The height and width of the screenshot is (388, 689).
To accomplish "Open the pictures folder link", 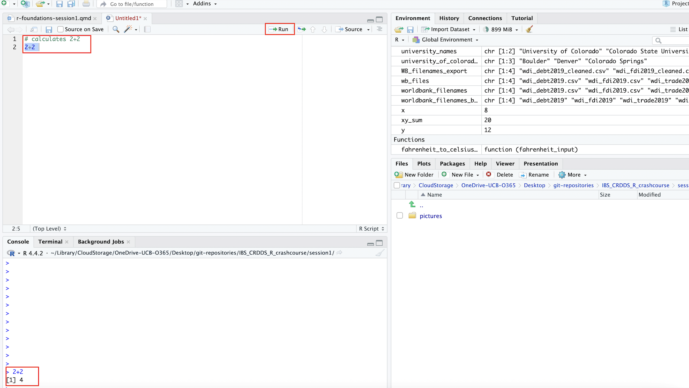I will [x=430, y=216].
